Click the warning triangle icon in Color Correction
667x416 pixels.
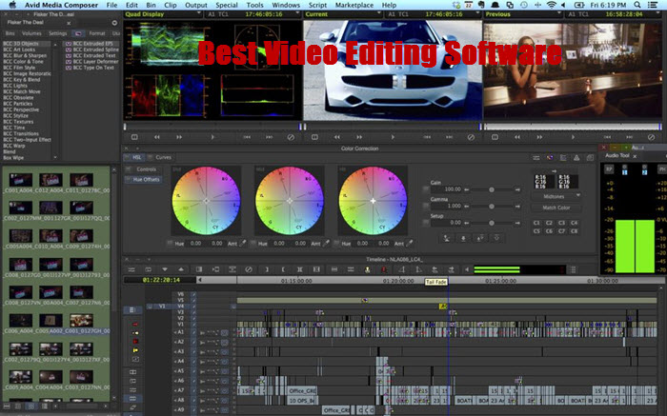[x=576, y=158]
